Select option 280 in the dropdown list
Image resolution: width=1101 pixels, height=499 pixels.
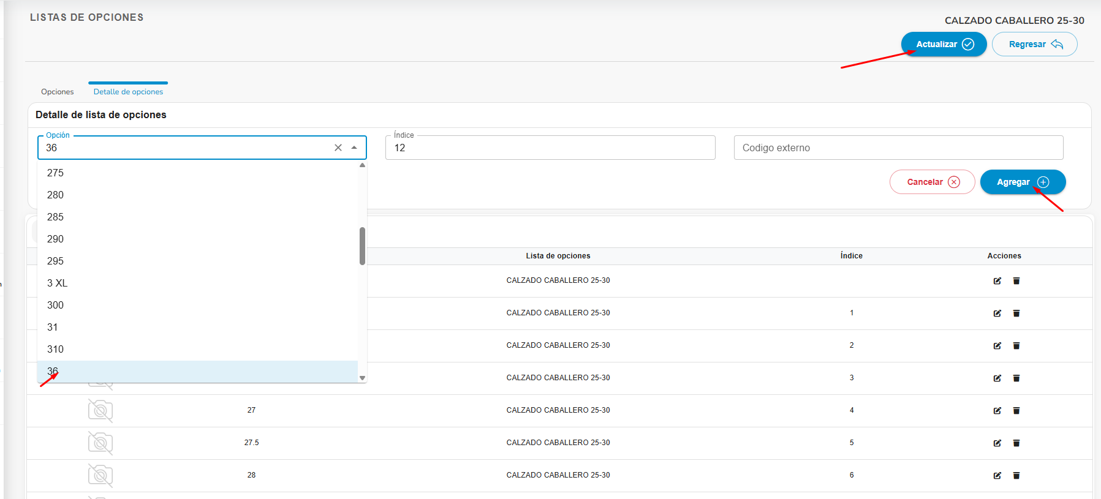pyautogui.click(x=197, y=195)
